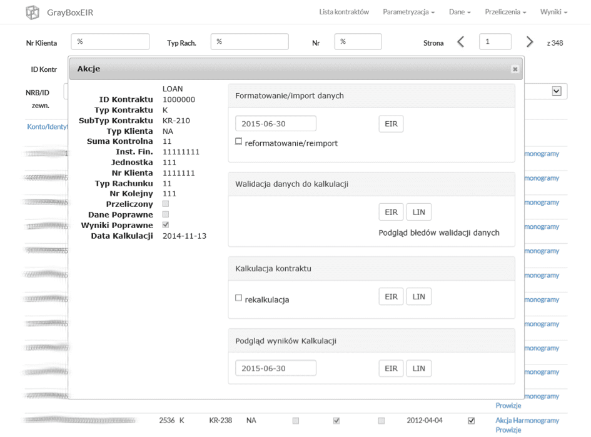Click EIR button in Kalkulacja kontraktu
The height and width of the screenshot is (437, 591).
coord(391,296)
